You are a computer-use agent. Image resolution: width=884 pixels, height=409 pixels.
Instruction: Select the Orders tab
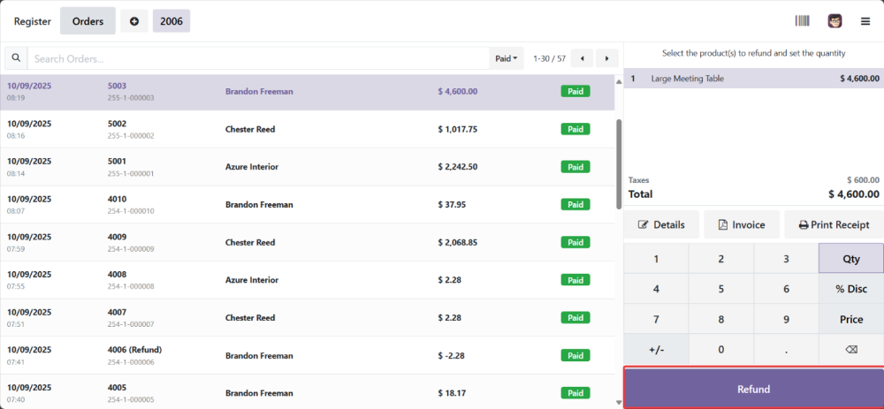click(x=88, y=21)
